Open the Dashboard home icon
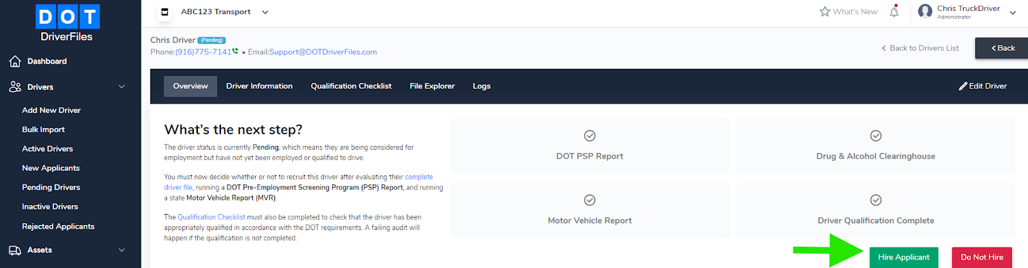This screenshot has width=1028, height=268. click(15, 61)
